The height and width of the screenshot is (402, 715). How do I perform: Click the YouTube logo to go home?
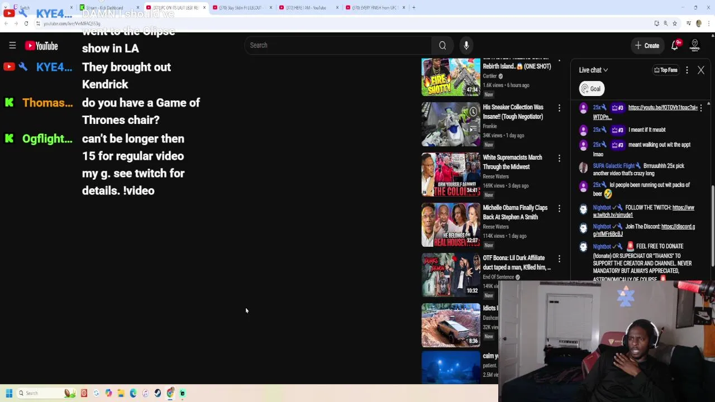(41, 46)
